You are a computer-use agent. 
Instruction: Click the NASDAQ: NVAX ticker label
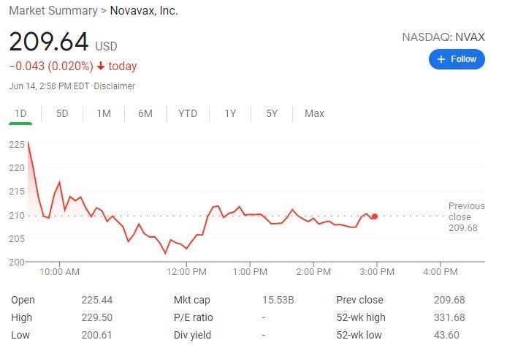[x=443, y=37]
